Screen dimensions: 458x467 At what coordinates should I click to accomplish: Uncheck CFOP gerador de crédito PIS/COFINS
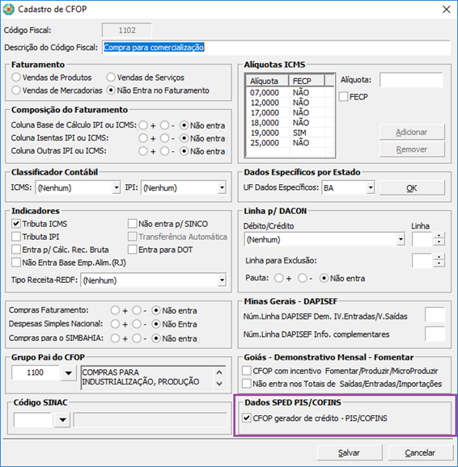[x=247, y=419]
